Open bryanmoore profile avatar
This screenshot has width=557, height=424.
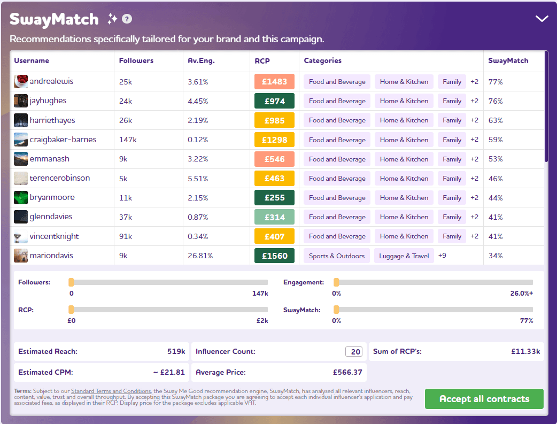pyautogui.click(x=21, y=198)
